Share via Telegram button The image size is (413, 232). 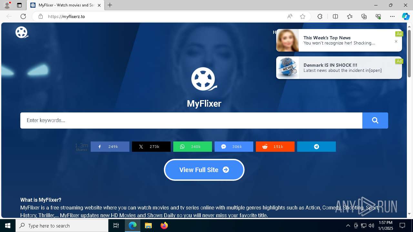click(317, 147)
